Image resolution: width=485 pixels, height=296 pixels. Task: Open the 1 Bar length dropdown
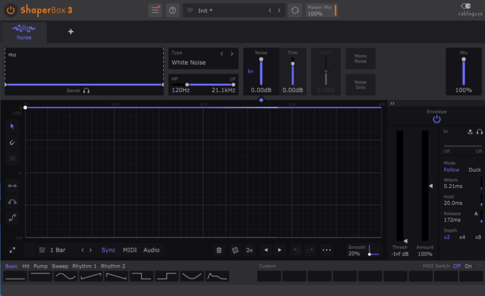[x=58, y=250]
